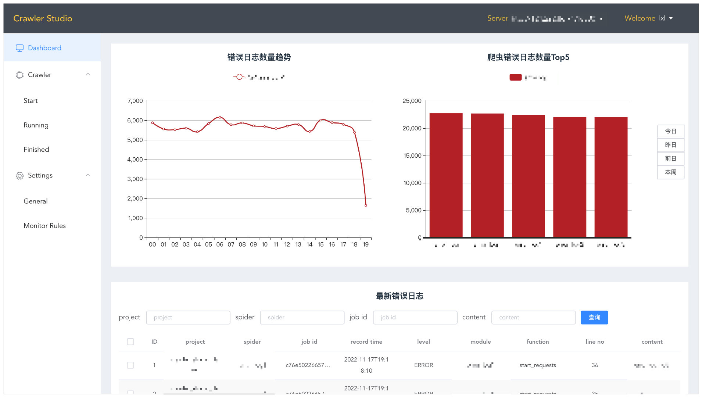Go to Running crawlers
The height and width of the screenshot is (397, 702).
click(x=36, y=125)
